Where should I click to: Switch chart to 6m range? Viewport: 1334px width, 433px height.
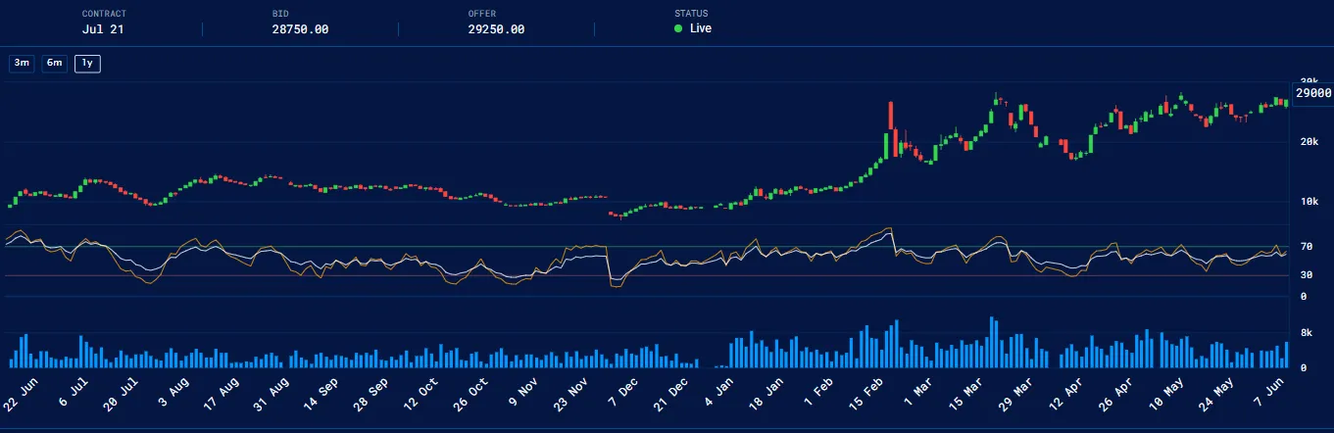[x=54, y=64]
